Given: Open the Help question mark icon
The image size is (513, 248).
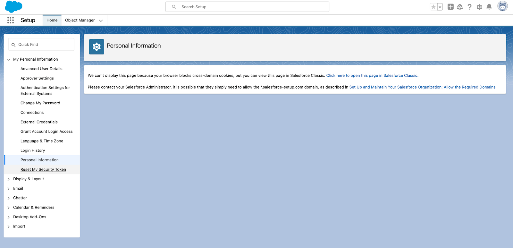Looking at the screenshot, I should click(469, 7).
